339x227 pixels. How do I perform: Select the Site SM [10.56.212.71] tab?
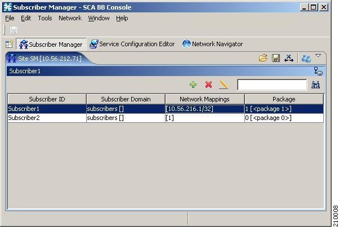point(44,59)
